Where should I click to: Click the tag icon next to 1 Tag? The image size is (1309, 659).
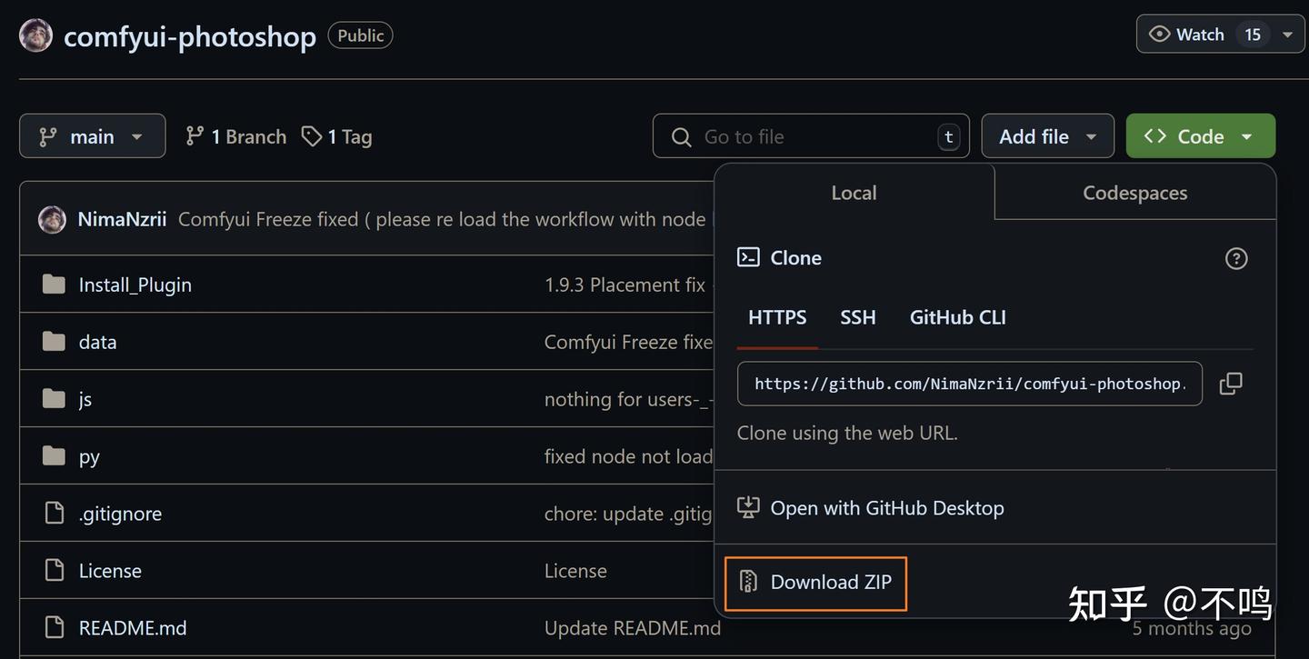point(312,136)
